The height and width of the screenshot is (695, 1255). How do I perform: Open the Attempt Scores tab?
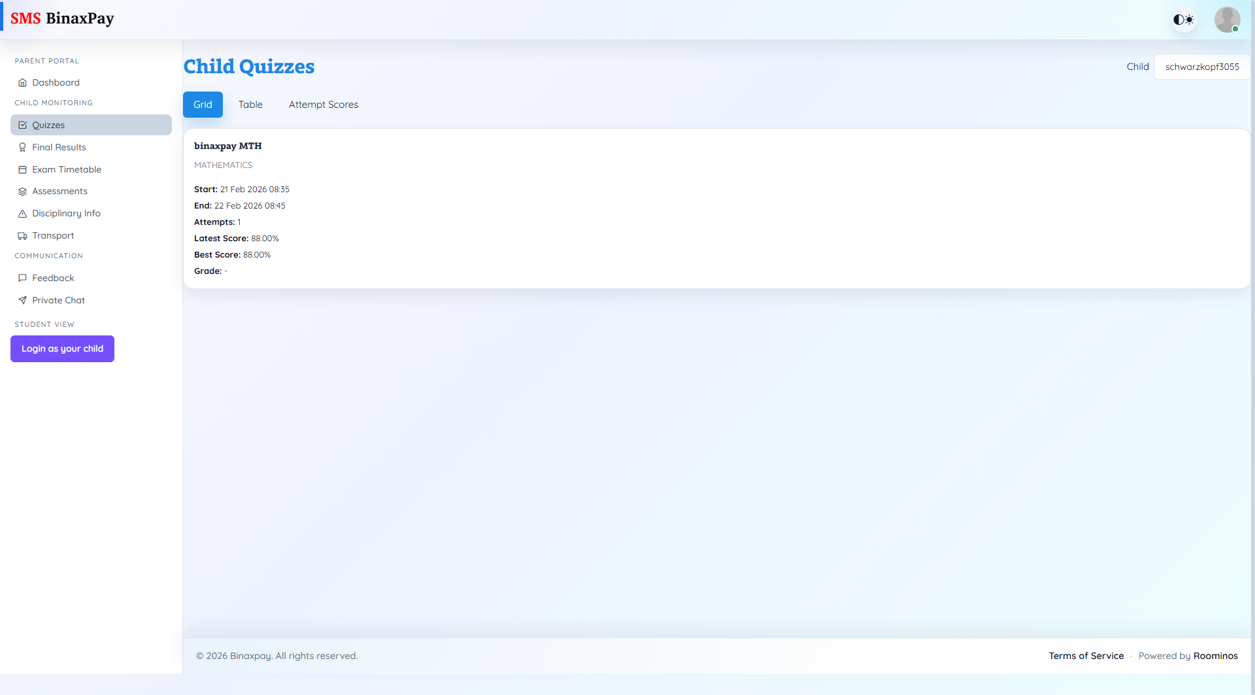[x=324, y=105]
